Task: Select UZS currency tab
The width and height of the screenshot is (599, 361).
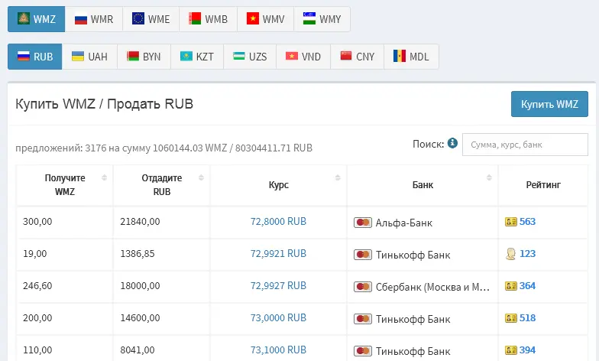Action: pos(250,57)
